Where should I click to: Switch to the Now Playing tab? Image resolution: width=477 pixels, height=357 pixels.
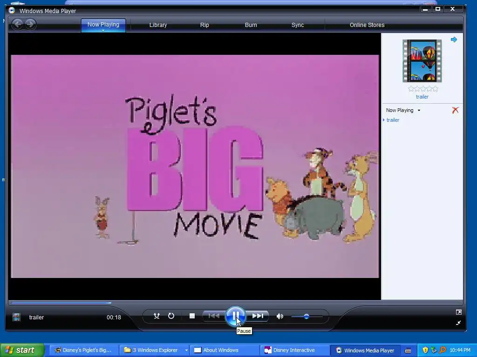103,25
